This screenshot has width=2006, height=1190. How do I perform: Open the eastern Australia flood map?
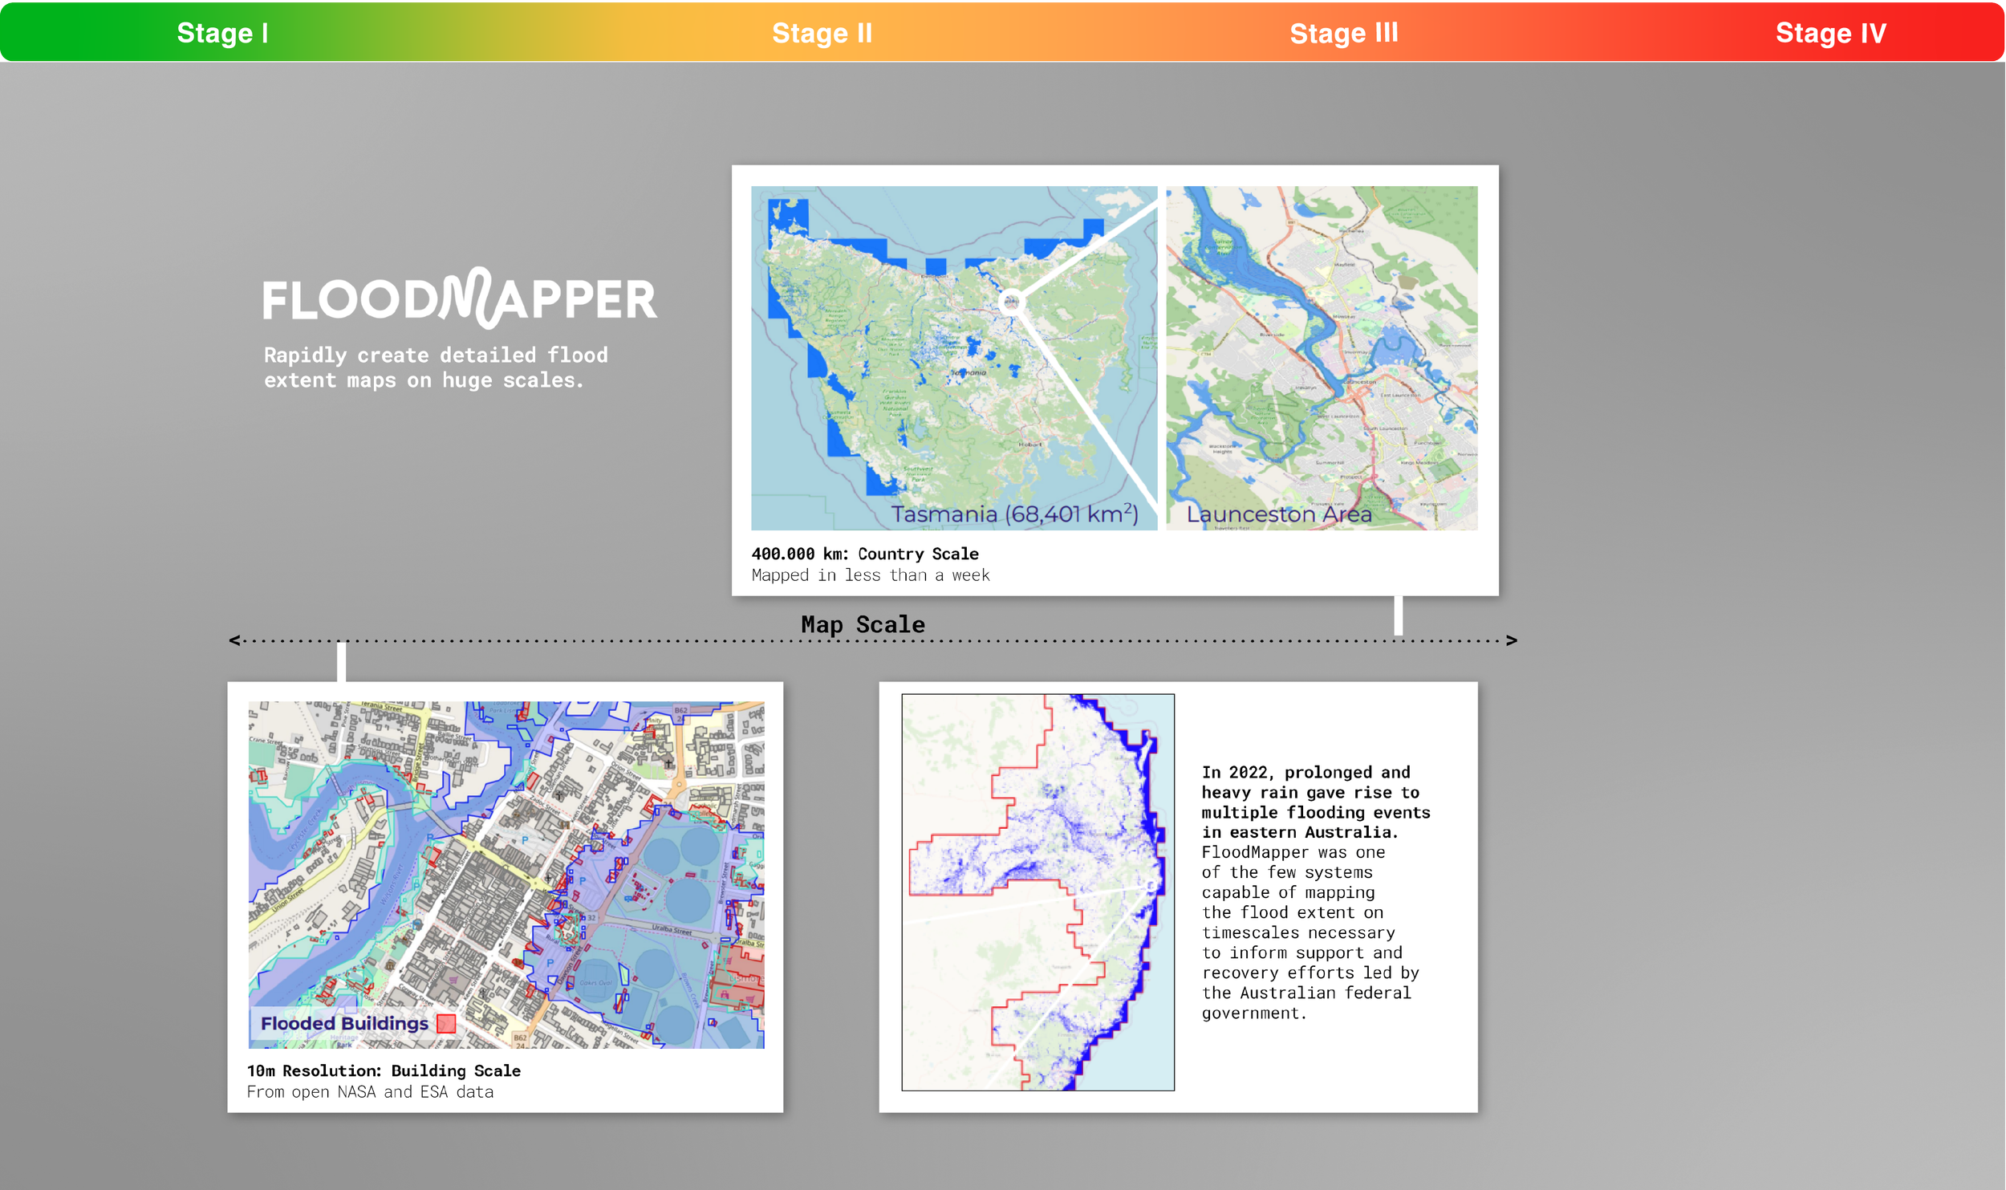click(1038, 891)
